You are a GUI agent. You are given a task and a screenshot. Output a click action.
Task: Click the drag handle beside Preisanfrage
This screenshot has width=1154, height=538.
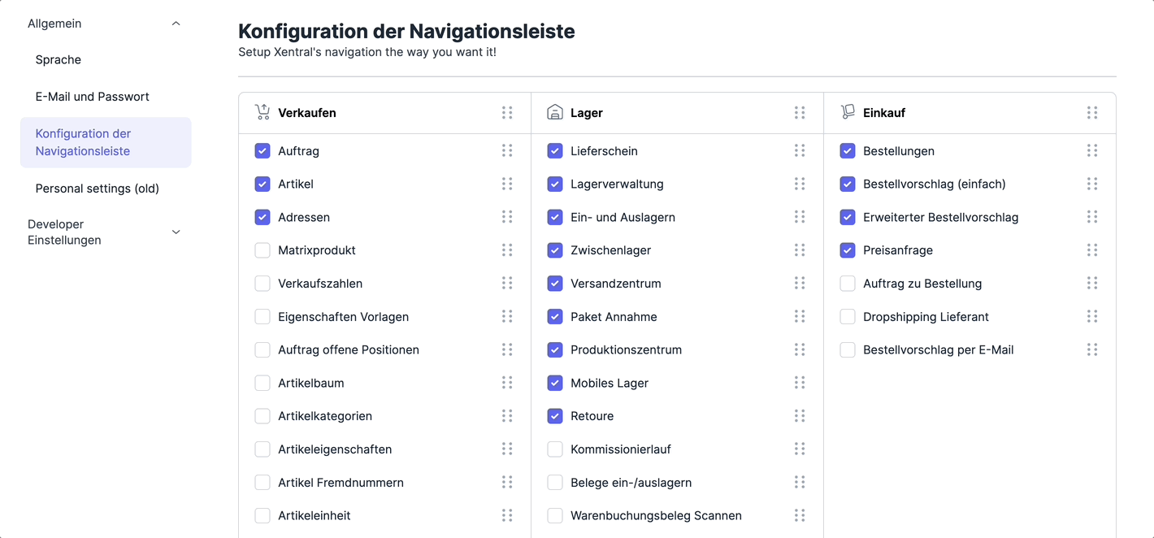click(x=1092, y=250)
